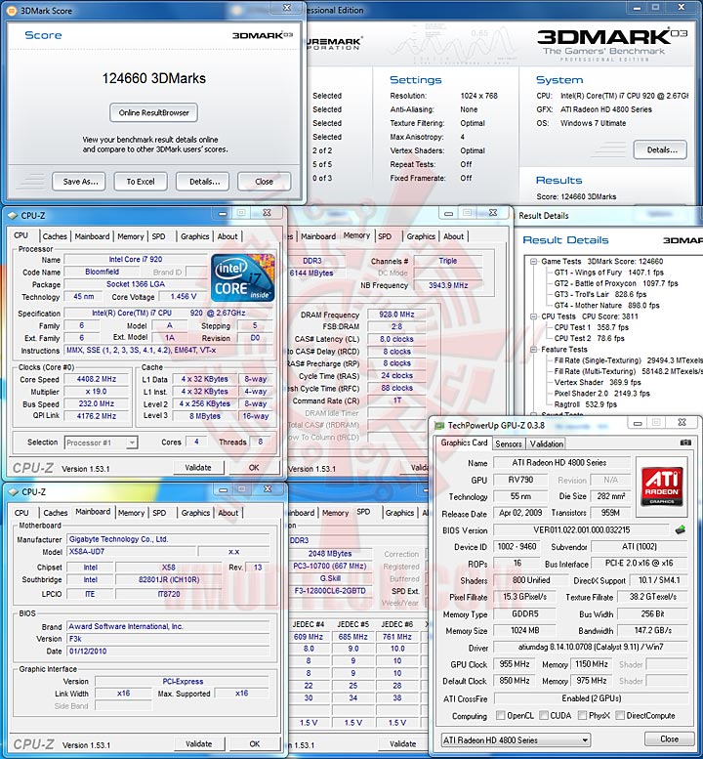Open Memory tab in bottom CPU-Z window

131,513
